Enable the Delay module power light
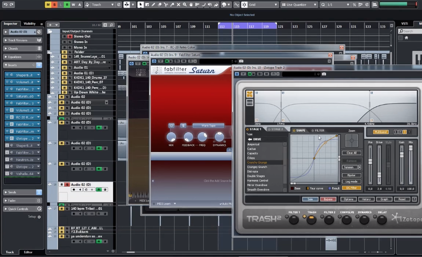The image size is (422, 257). coord(375,216)
